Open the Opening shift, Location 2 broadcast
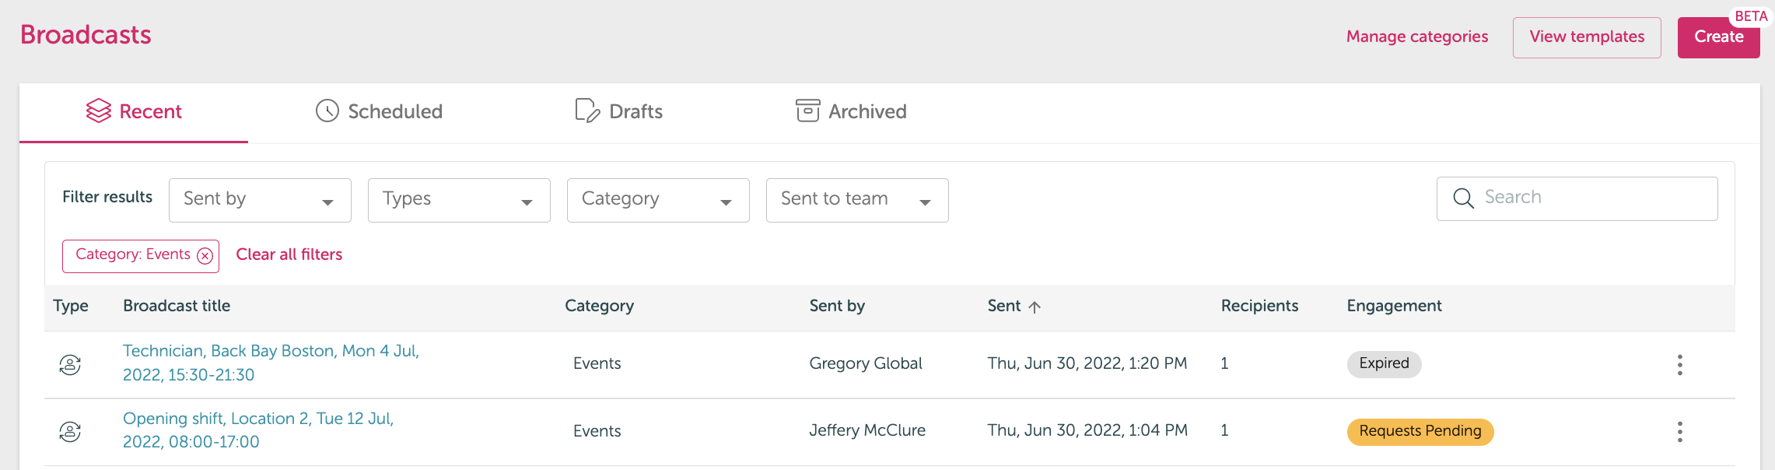The height and width of the screenshot is (470, 1775). tap(258, 430)
